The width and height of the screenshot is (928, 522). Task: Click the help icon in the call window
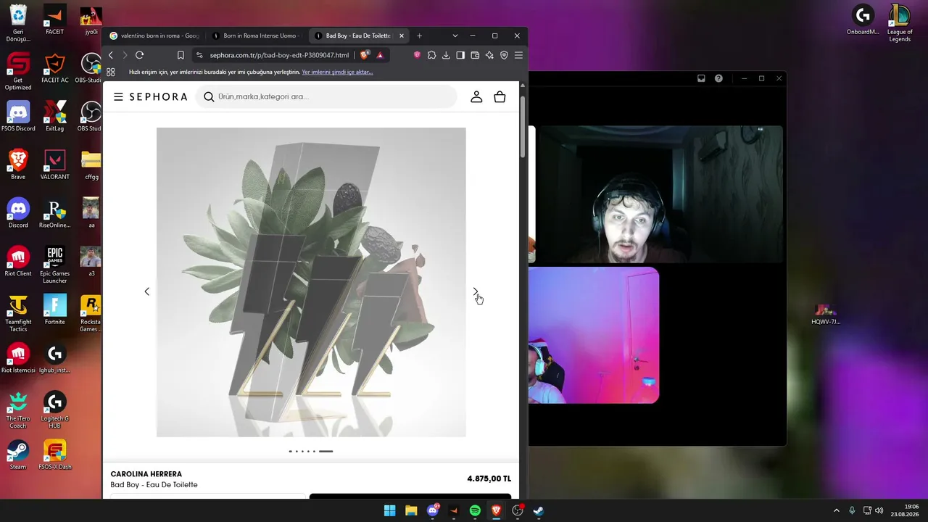click(x=718, y=78)
